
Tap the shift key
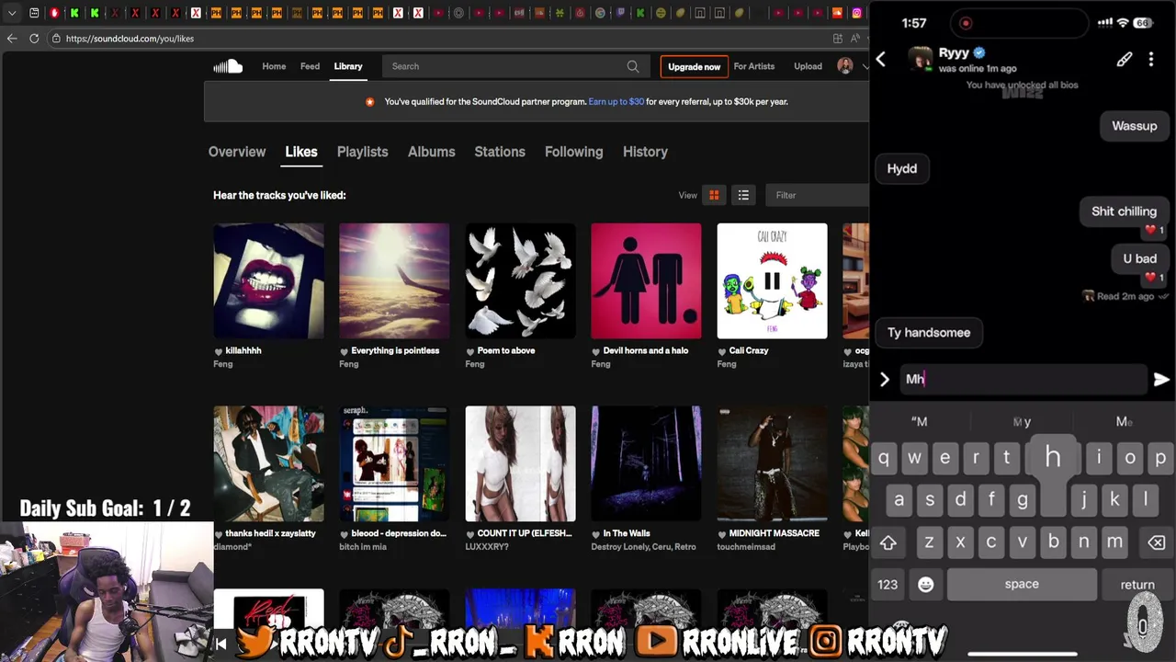click(888, 542)
